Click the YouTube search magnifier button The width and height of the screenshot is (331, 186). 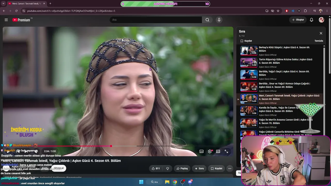(207, 20)
